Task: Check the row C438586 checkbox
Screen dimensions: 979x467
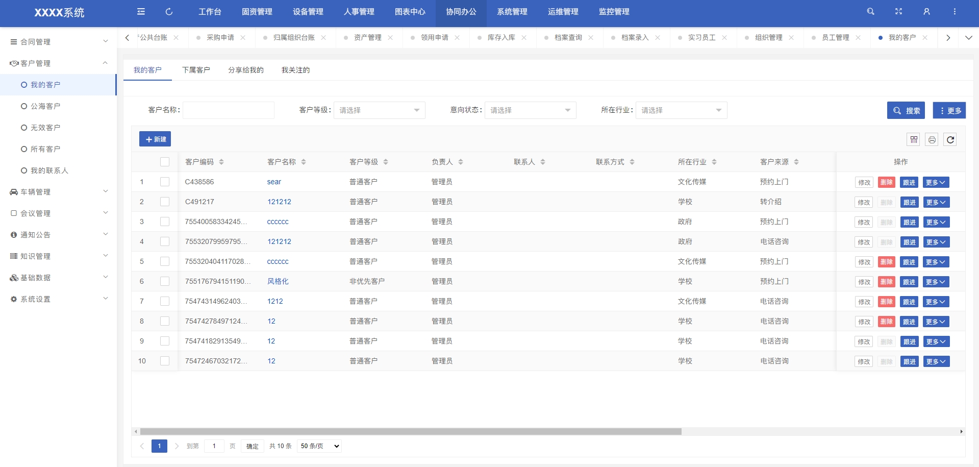Action: [165, 182]
